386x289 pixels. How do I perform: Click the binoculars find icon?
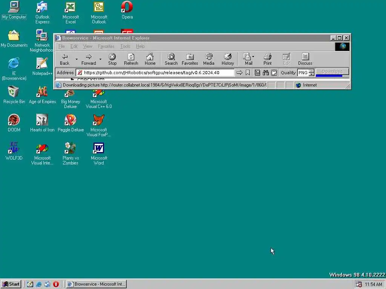point(266,73)
